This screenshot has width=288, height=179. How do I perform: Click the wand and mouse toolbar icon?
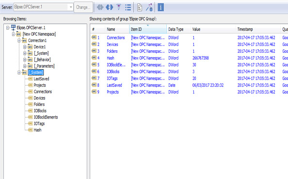149,7
